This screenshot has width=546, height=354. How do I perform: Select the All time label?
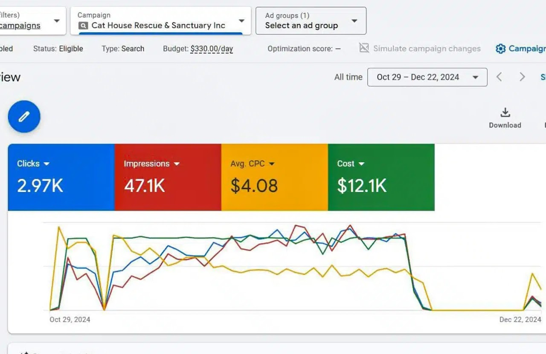tap(348, 77)
